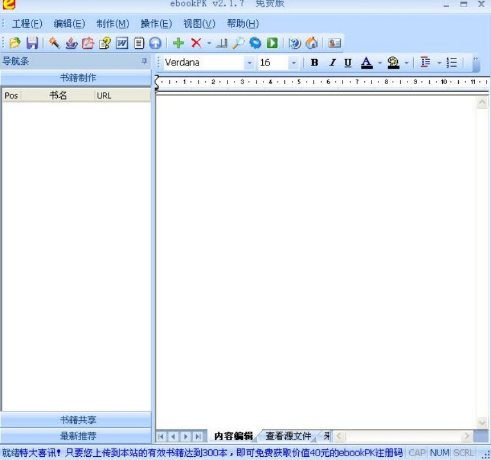Open the Verdana font dropdown
The height and width of the screenshot is (460, 491).
[x=249, y=63]
